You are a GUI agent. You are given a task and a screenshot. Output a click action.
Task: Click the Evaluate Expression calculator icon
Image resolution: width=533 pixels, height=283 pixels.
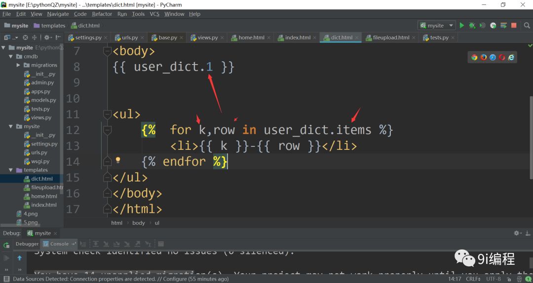pos(161,244)
